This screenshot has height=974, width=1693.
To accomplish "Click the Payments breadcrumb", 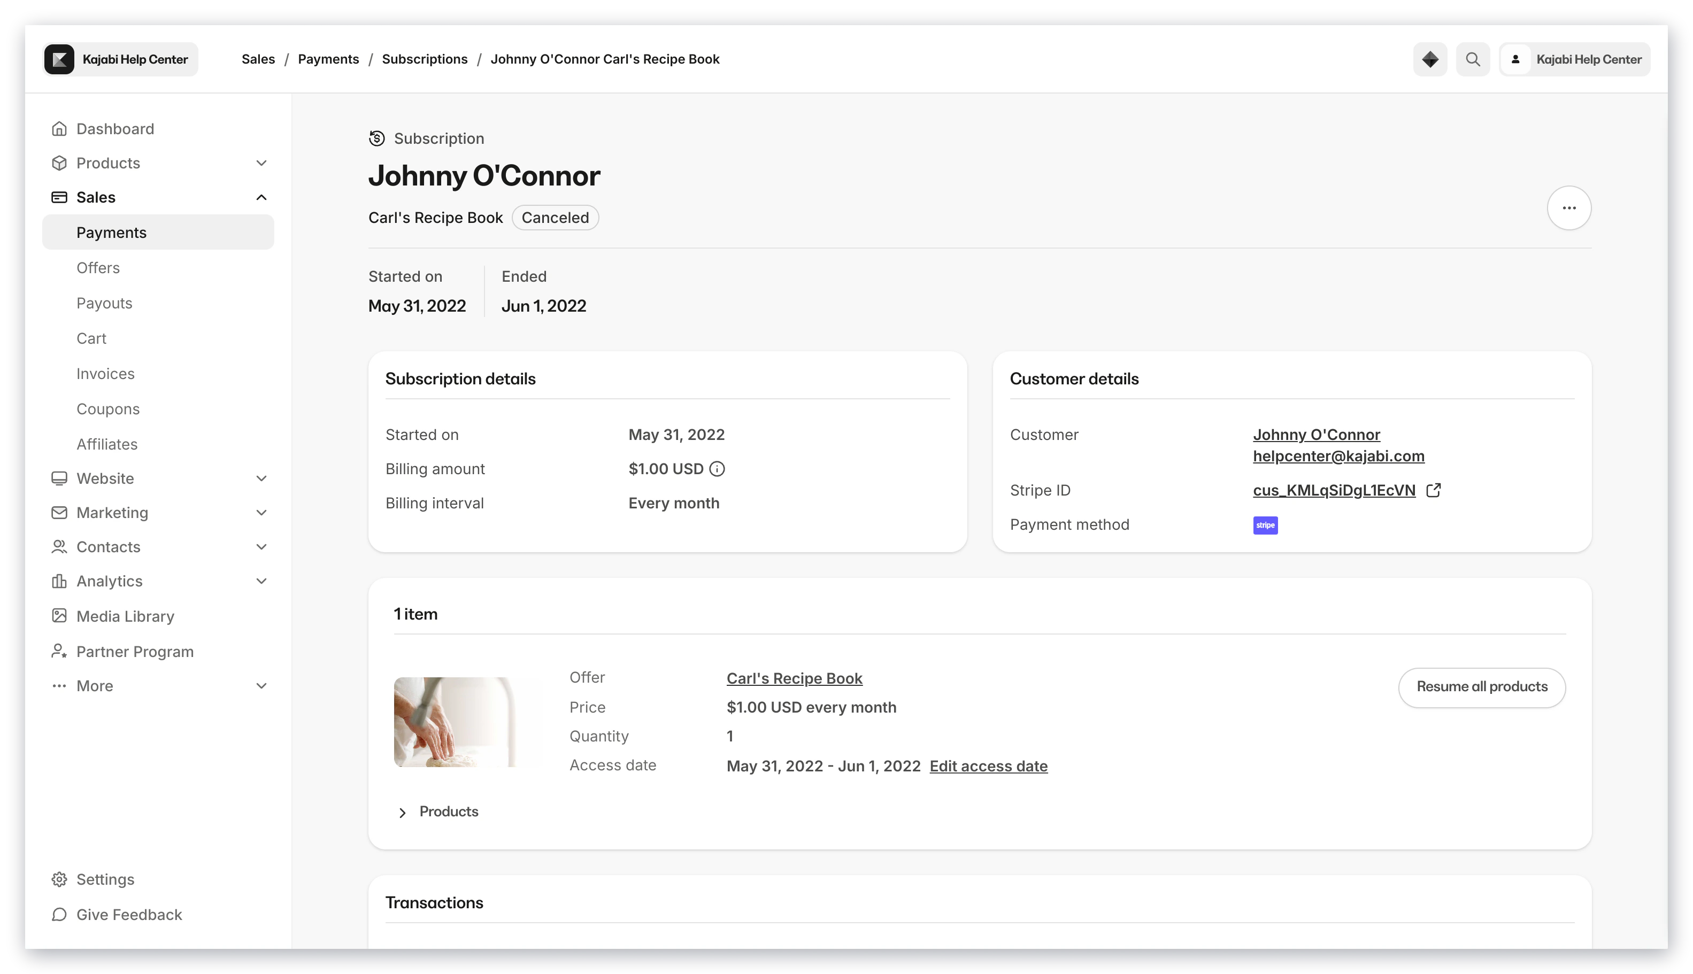I will pyautogui.click(x=328, y=59).
